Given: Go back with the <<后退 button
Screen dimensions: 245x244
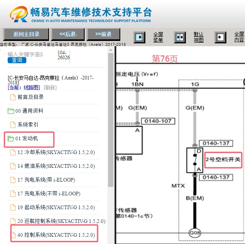Looking at the screenshot, I should 68,34.
